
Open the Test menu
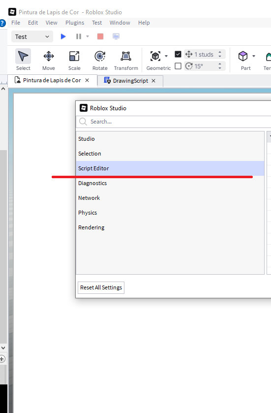coord(97,23)
